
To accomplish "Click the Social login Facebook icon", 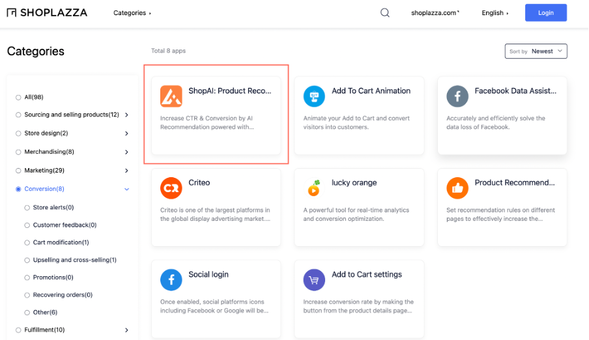I will pyautogui.click(x=171, y=279).
